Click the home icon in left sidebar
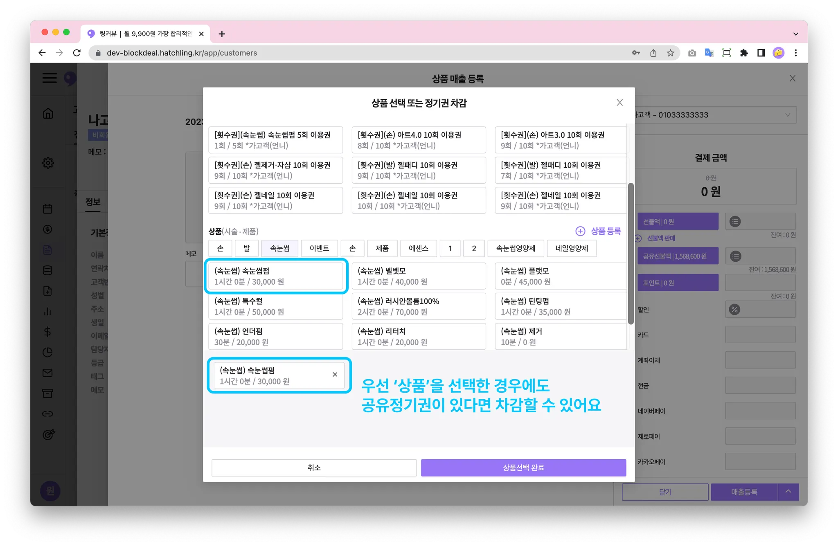The height and width of the screenshot is (546, 838). (48, 113)
